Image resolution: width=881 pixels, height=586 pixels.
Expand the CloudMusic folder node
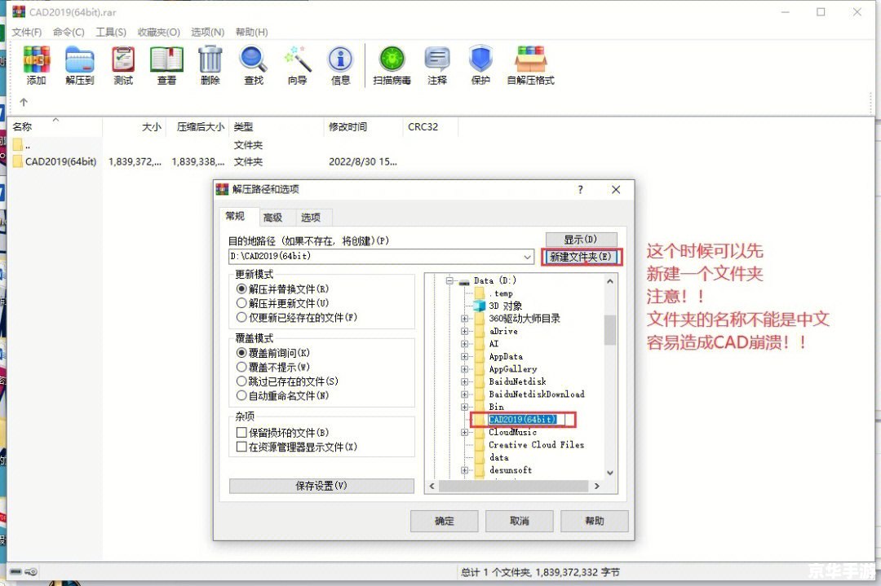(465, 432)
